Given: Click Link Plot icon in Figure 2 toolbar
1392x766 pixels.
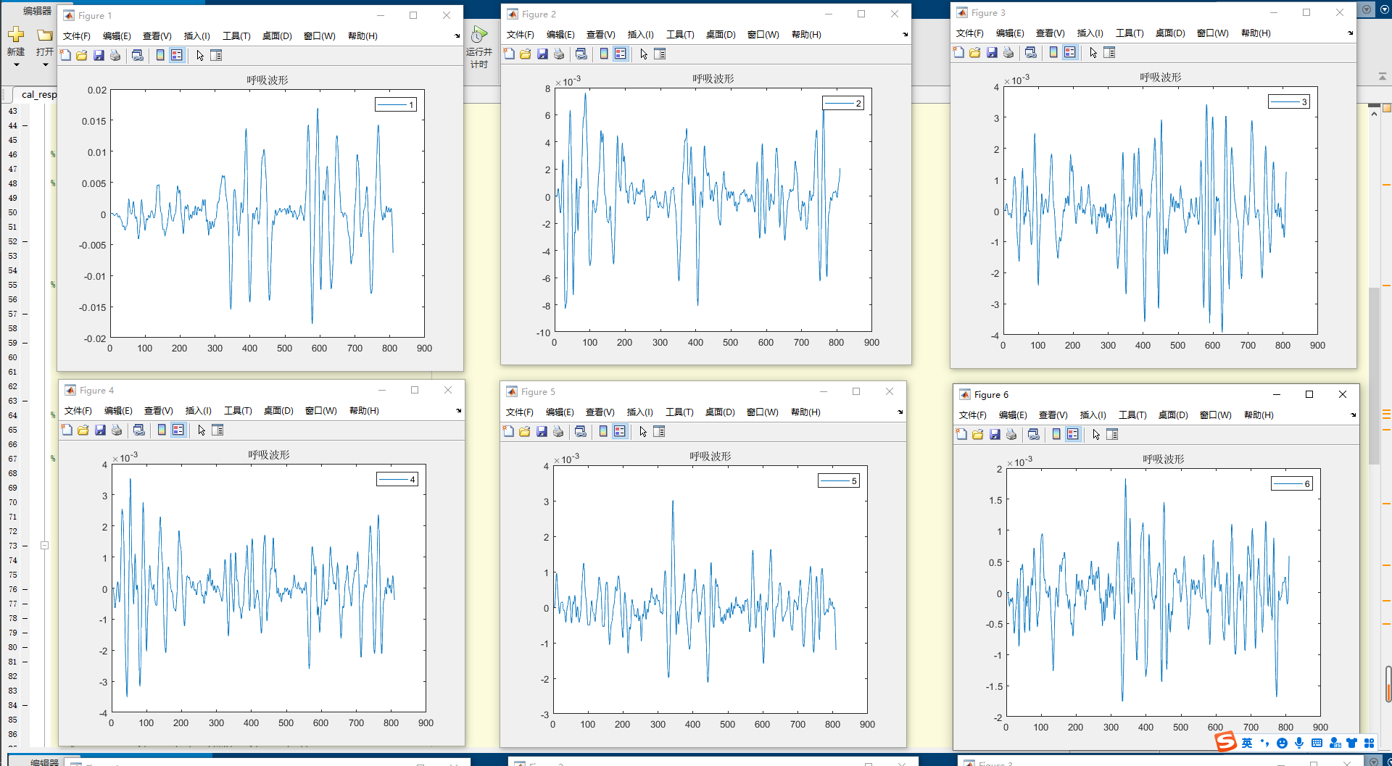Looking at the screenshot, I should point(581,54).
